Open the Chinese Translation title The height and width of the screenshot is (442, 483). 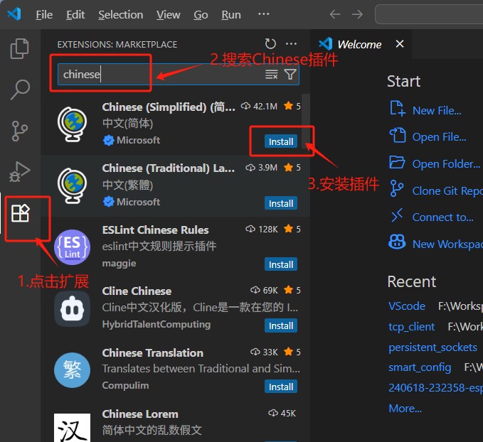pyautogui.click(x=152, y=352)
